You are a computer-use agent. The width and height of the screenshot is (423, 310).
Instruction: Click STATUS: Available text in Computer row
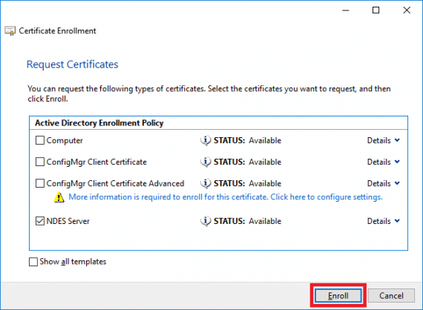(247, 140)
